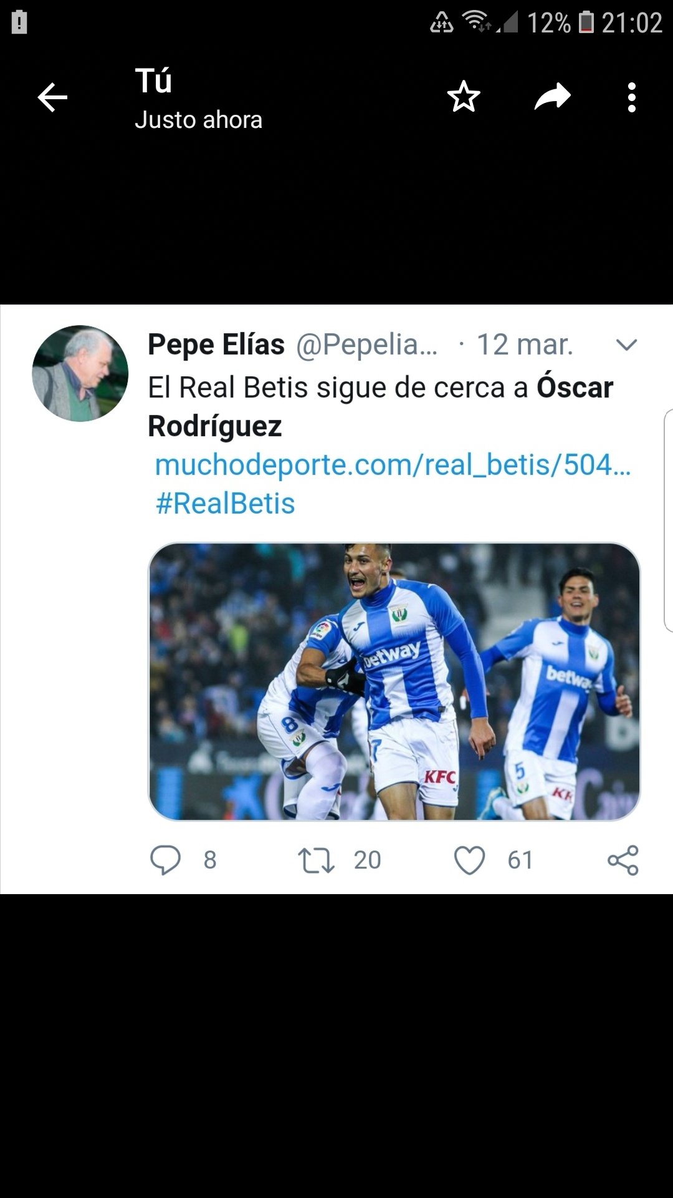Open the Leganés players photo

[394, 681]
